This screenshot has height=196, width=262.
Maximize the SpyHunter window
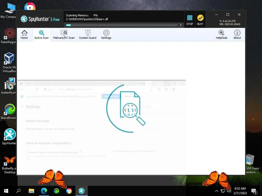click(227, 15)
